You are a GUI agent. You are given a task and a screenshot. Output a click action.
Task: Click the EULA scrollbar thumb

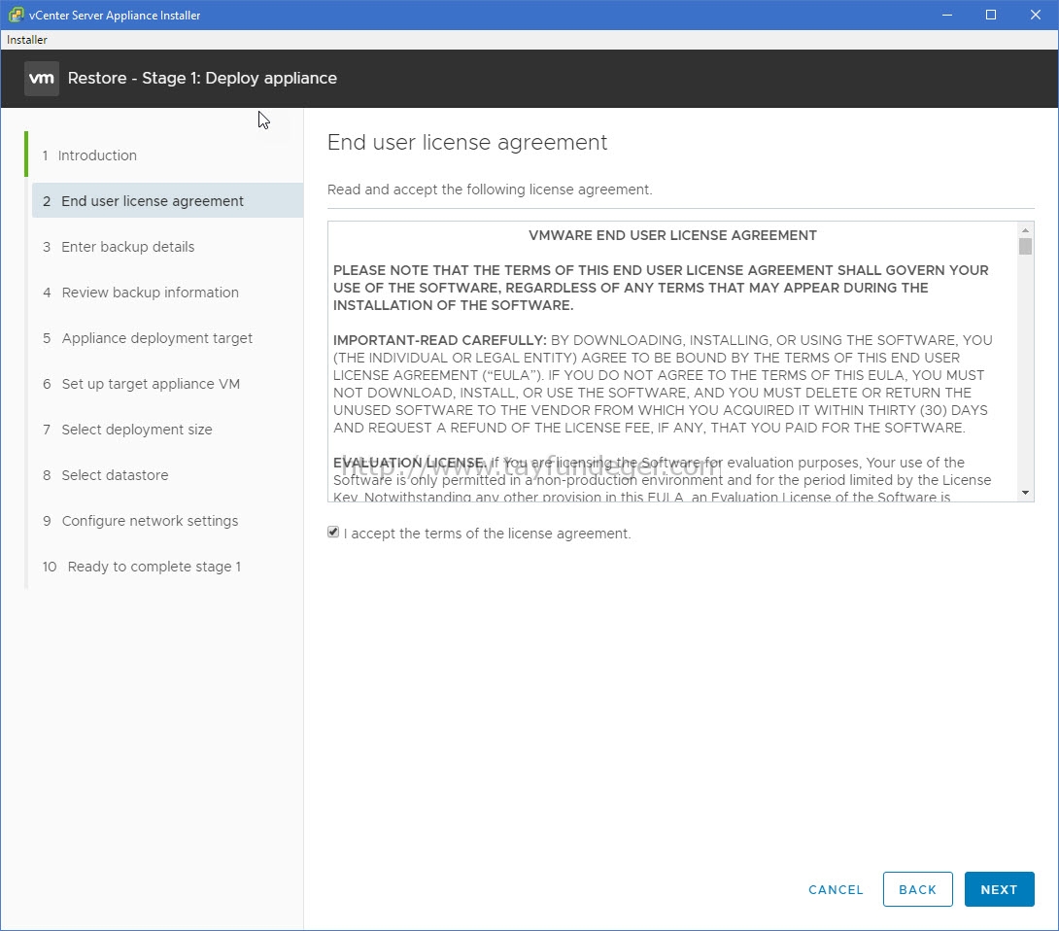(1025, 247)
